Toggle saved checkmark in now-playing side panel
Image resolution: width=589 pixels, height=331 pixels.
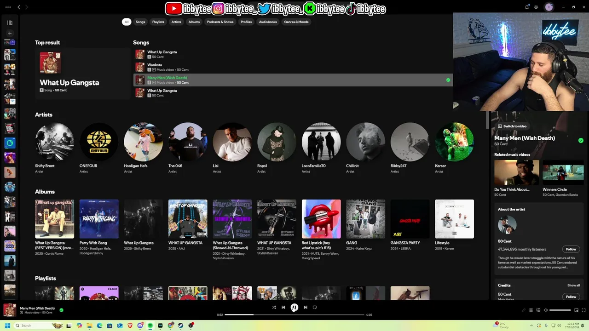pyautogui.click(x=581, y=141)
